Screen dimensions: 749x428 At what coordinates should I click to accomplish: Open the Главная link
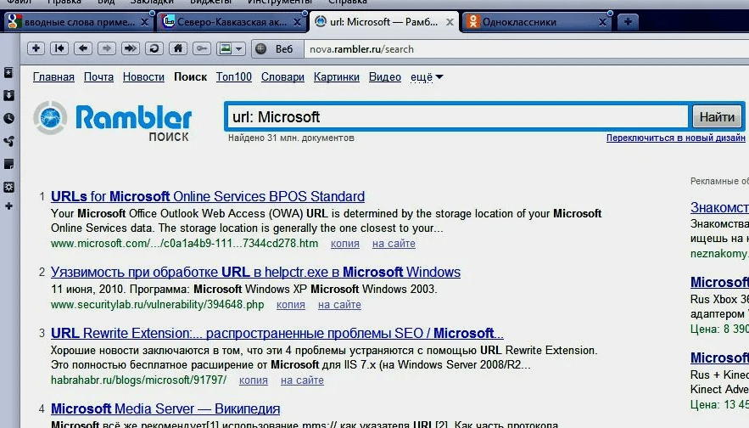pyautogui.click(x=53, y=77)
